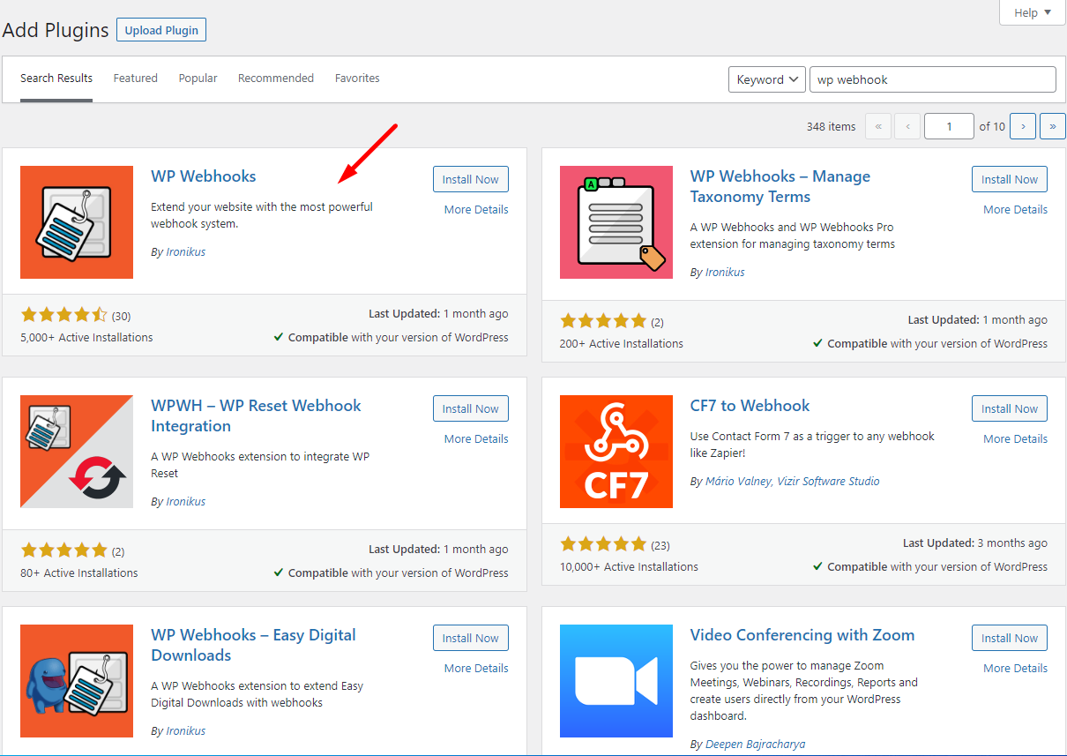Click the WP Reset Webhook star rating
Screen dimensions: 1067x756
pyautogui.click(x=63, y=550)
